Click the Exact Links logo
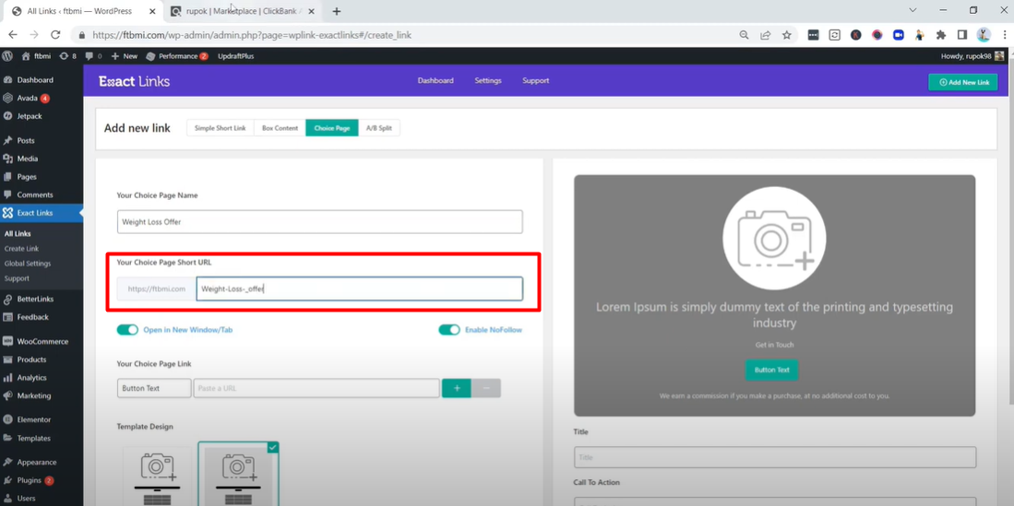 click(x=134, y=81)
